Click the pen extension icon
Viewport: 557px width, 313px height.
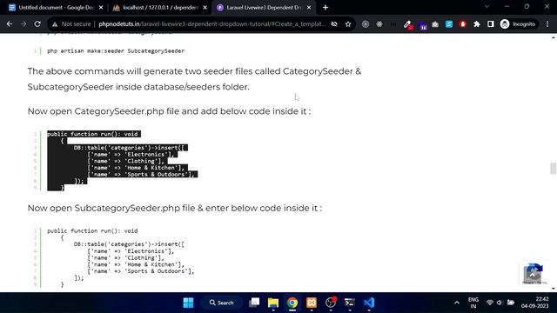coord(407,24)
